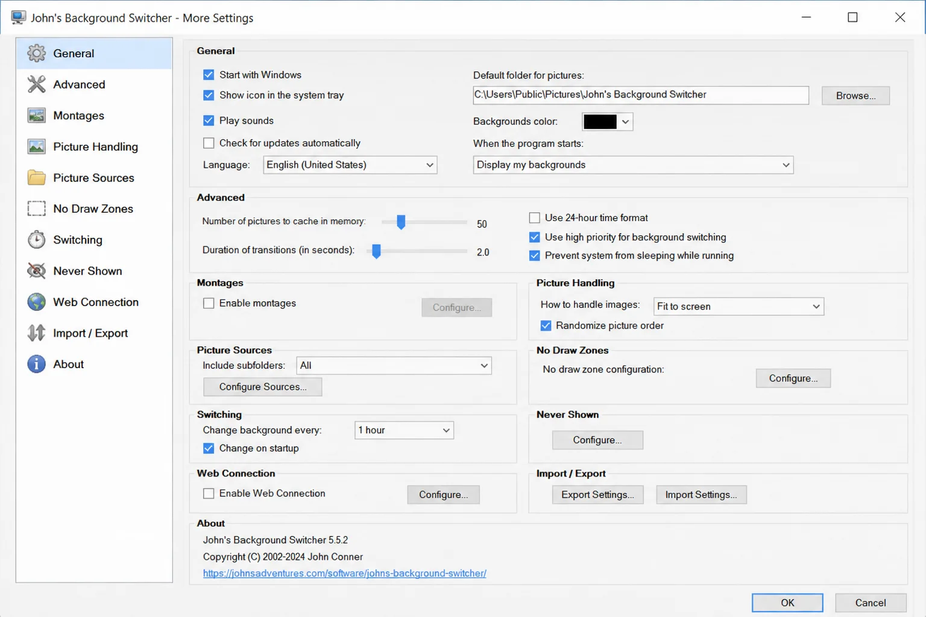Open Change background every dropdown

tap(404, 430)
